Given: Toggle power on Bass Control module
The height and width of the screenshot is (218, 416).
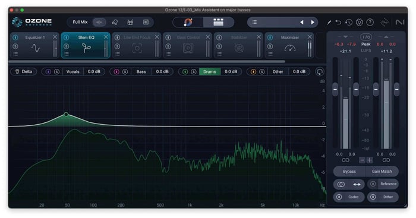Looking at the screenshot, I should (168, 37).
